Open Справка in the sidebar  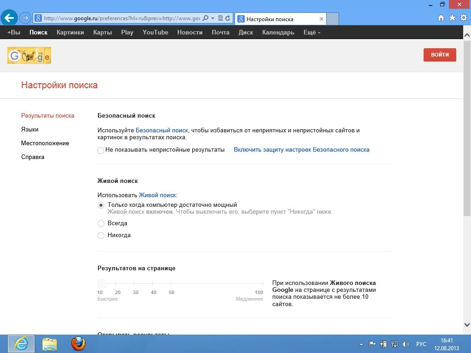click(33, 157)
